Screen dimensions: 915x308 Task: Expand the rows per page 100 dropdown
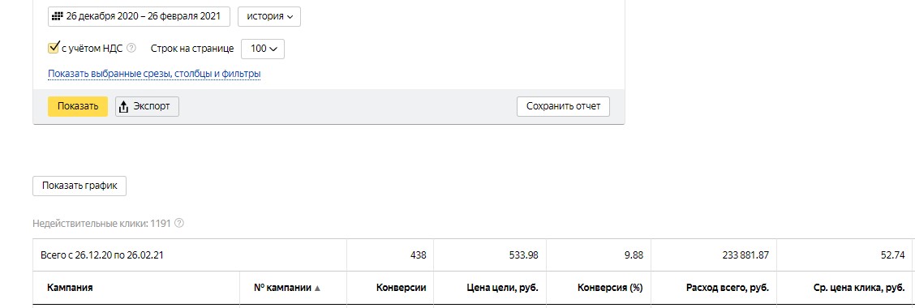coord(263,49)
